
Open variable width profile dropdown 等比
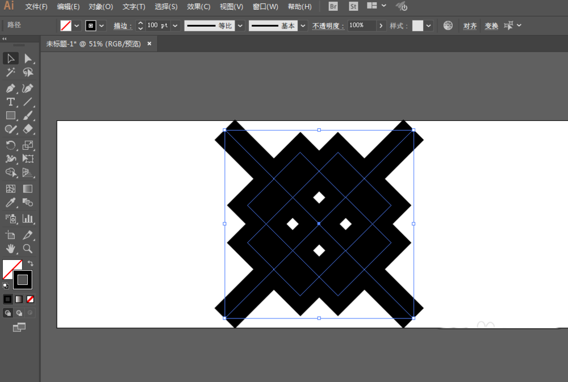[240, 26]
